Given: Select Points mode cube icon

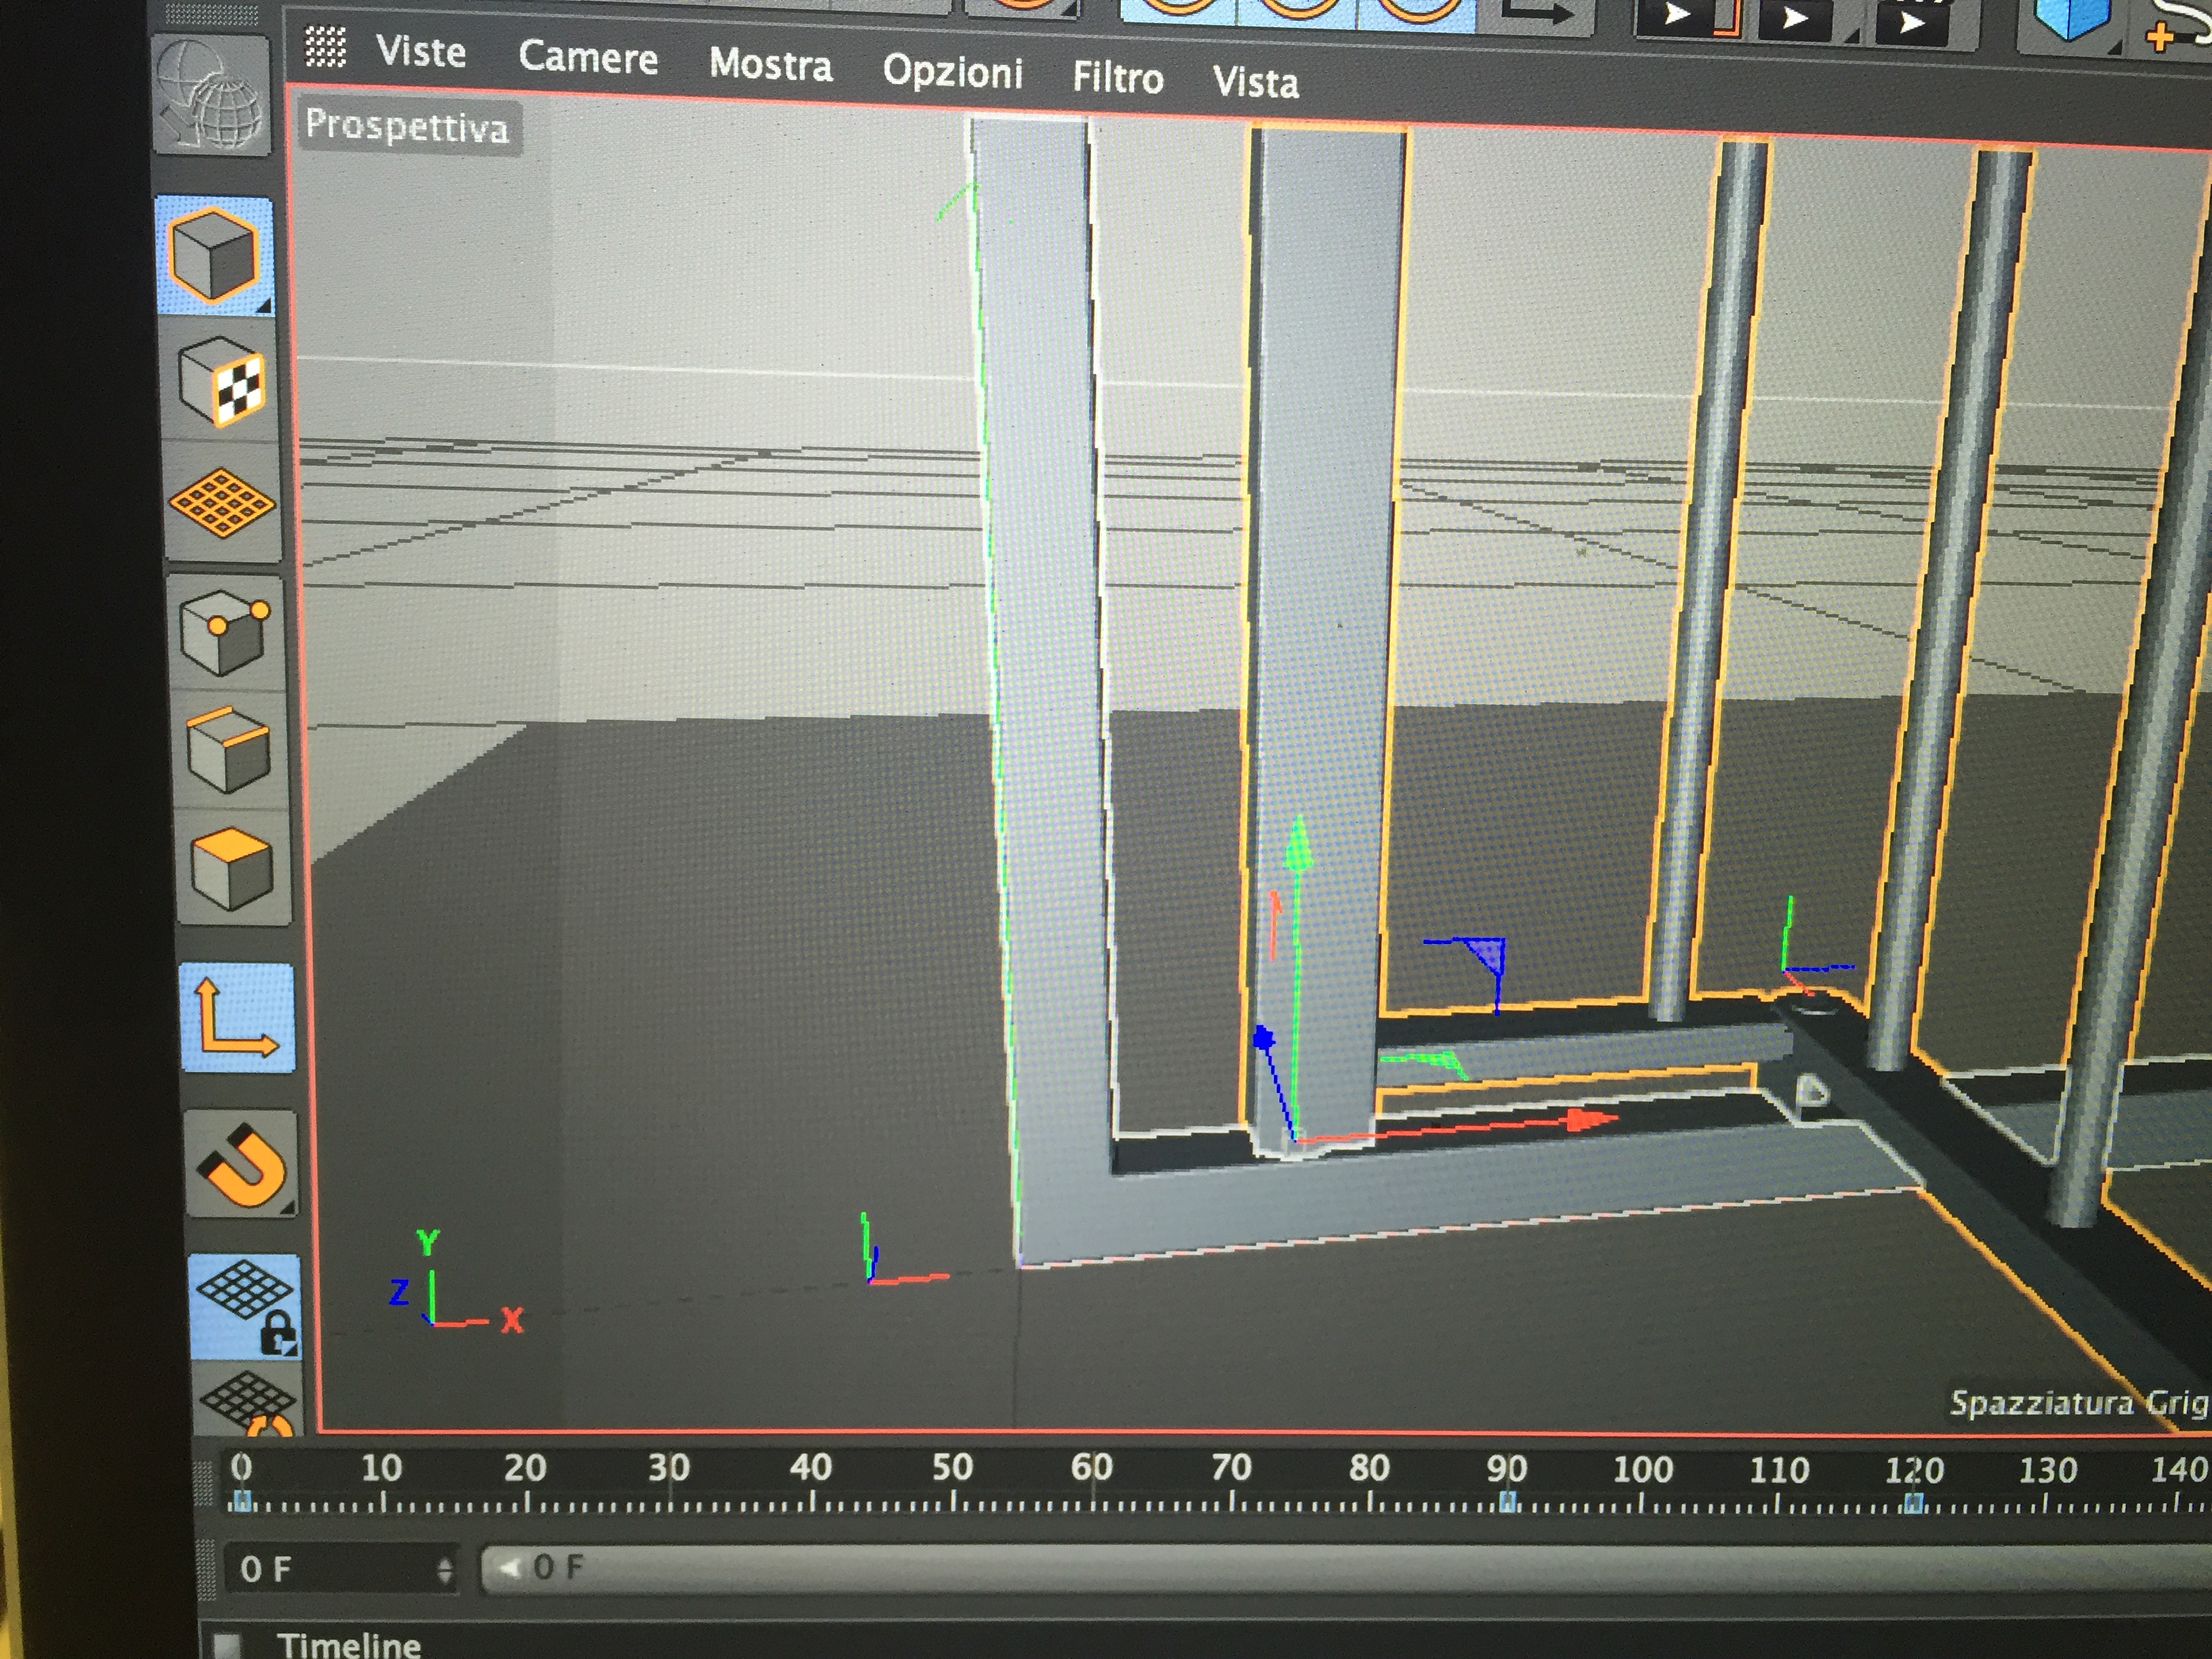Looking at the screenshot, I should pos(226,633).
